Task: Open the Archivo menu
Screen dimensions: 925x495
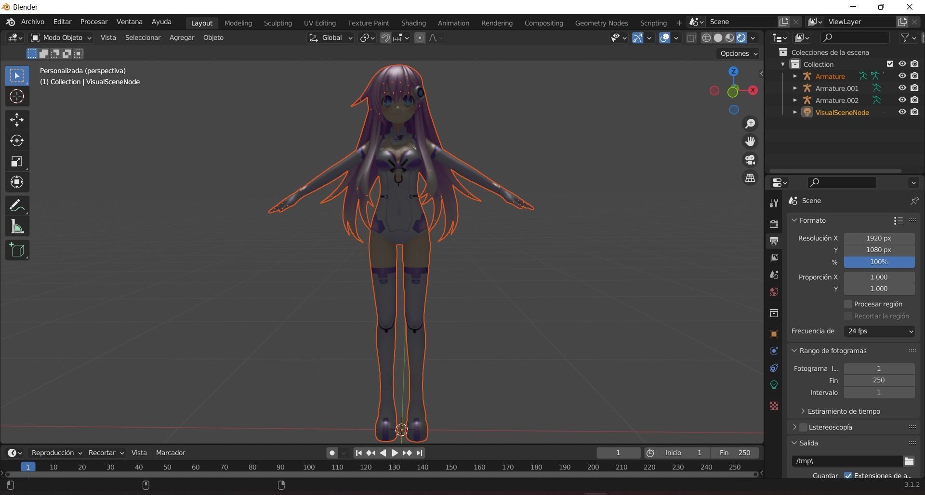Action: pyautogui.click(x=33, y=22)
